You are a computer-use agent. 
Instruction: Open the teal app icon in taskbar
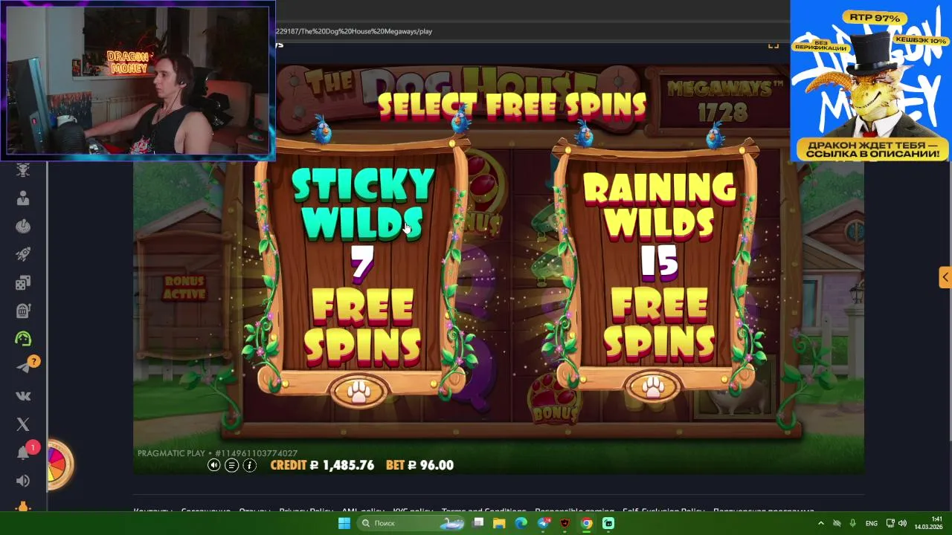click(608, 523)
